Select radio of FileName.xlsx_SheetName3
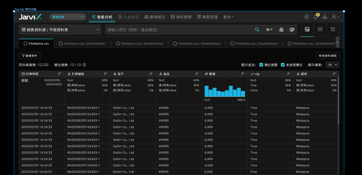 (x=175, y=43)
